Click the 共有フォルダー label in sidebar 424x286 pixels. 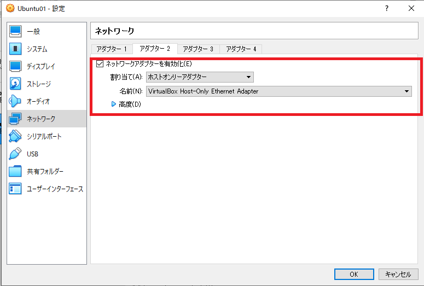45,171
